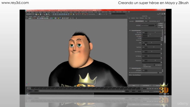The width and height of the screenshot is (190, 107).
Task: Toggle X-ray mode in viewport toolbar
Action: 73,18
